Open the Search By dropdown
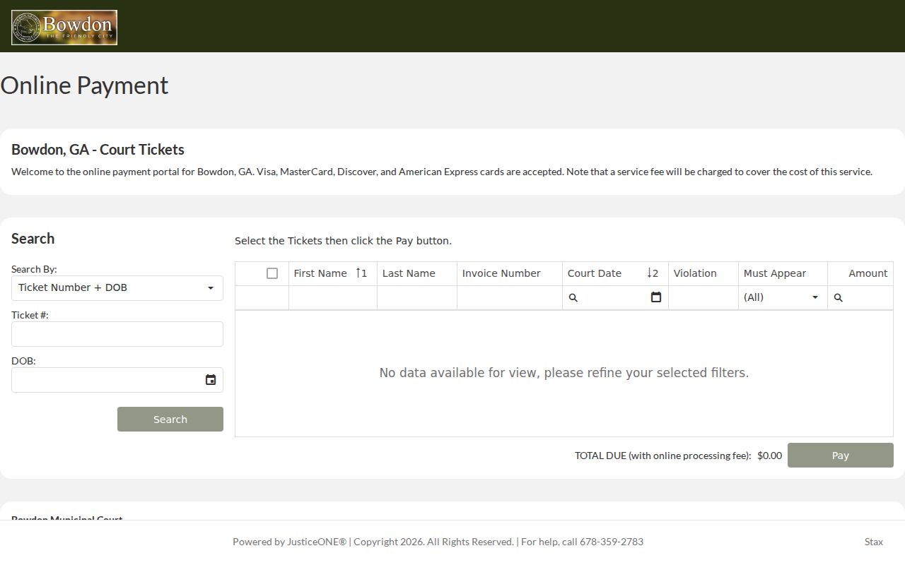The width and height of the screenshot is (905, 565). coord(117,288)
